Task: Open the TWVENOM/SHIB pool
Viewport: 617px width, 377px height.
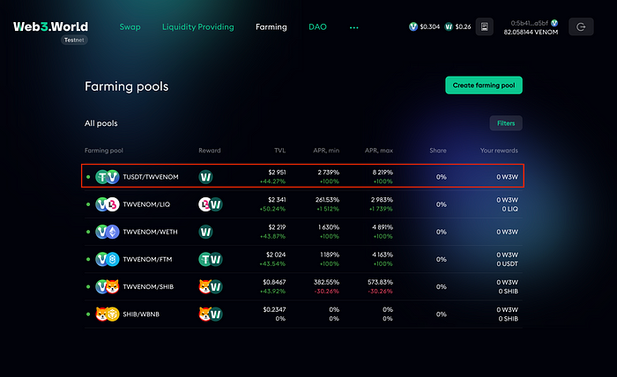Action: [303, 286]
